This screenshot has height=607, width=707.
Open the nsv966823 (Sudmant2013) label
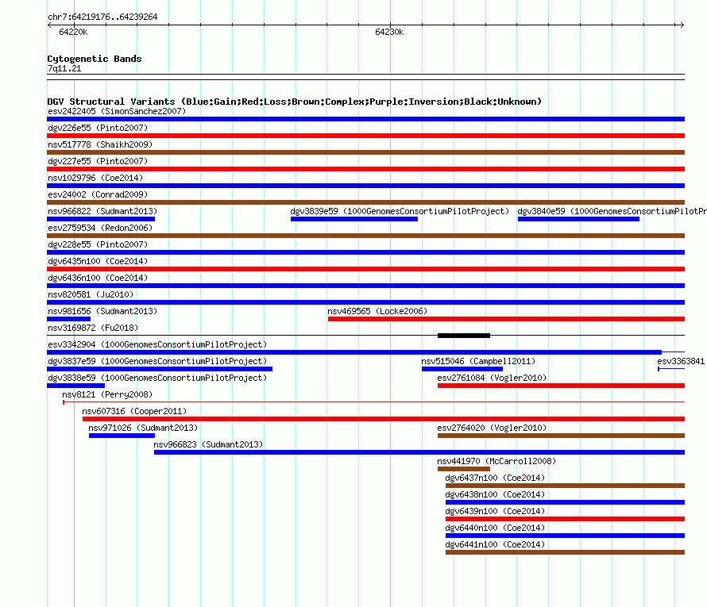point(208,444)
